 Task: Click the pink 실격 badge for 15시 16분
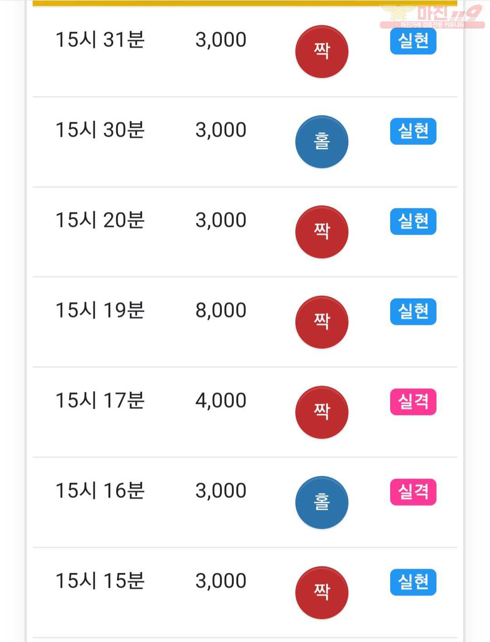click(413, 492)
